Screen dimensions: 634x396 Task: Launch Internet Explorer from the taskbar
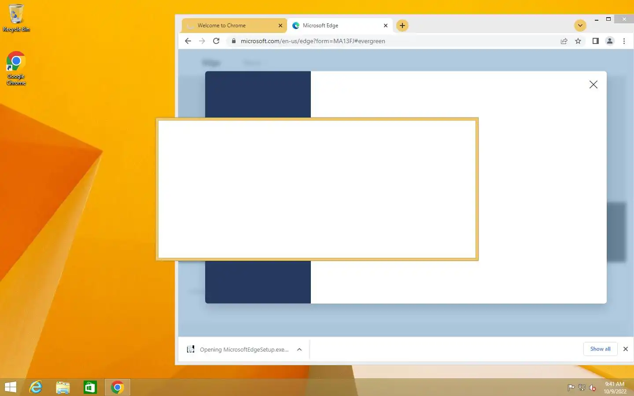(x=36, y=387)
